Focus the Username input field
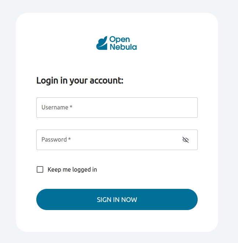 [x=117, y=108]
